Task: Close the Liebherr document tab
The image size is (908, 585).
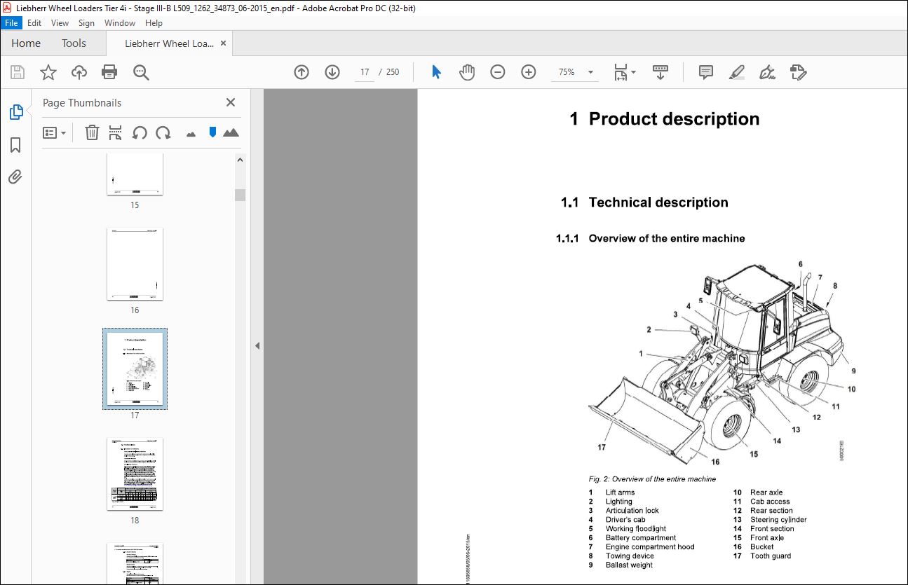Action: 224,43
